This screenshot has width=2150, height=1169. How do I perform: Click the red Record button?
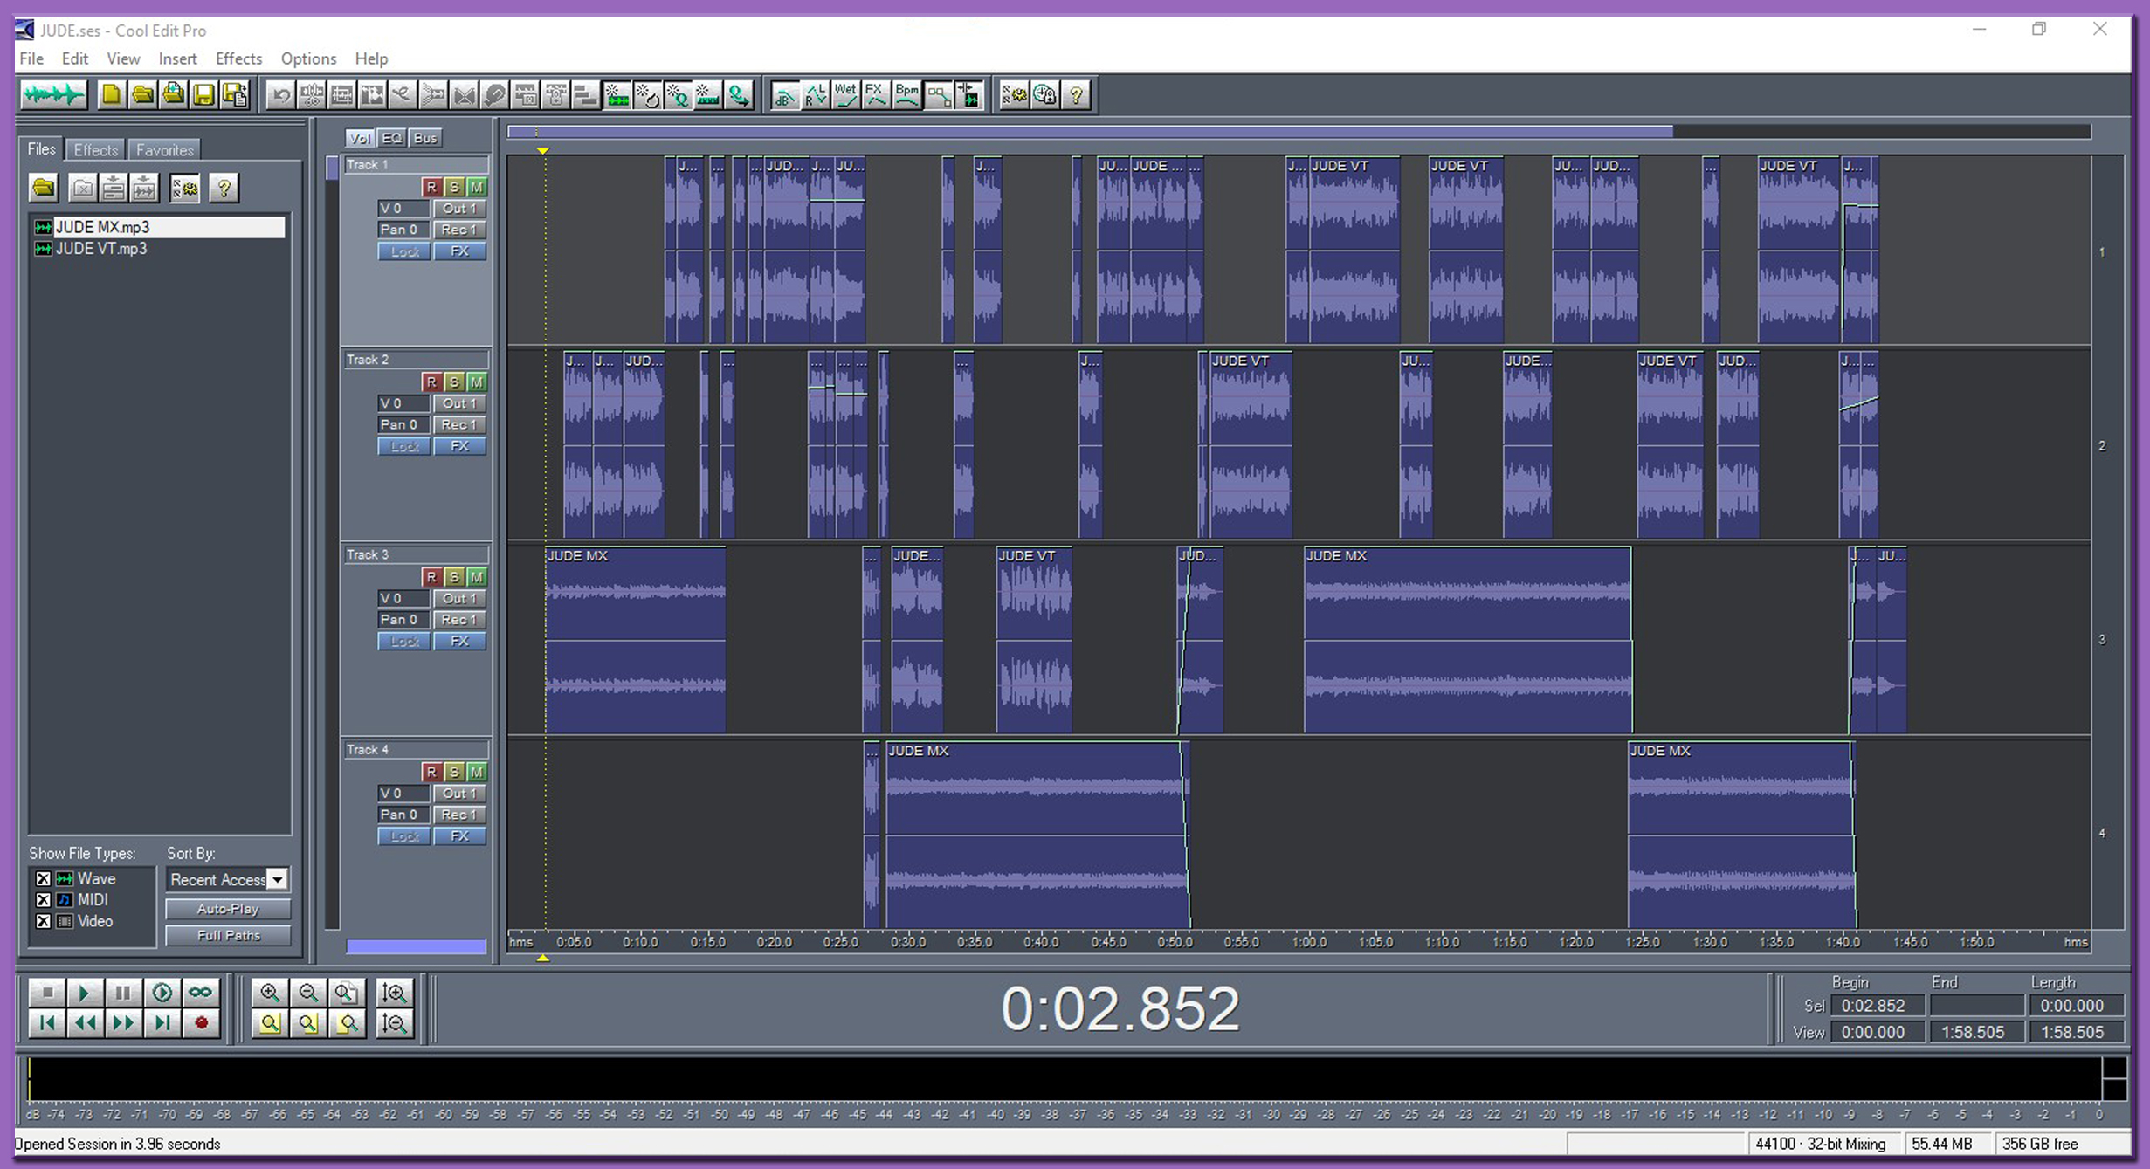click(x=201, y=1022)
